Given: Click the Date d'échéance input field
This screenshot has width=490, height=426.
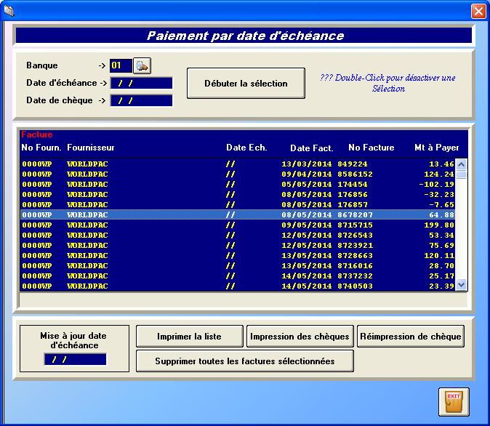Looking at the screenshot, I should (141, 83).
